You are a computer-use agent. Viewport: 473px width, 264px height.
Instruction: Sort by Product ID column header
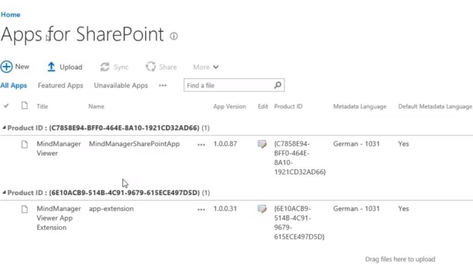(x=288, y=106)
